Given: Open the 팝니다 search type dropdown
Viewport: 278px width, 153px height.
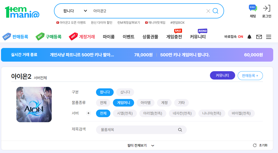Looking at the screenshot, I should (x=75, y=11).
